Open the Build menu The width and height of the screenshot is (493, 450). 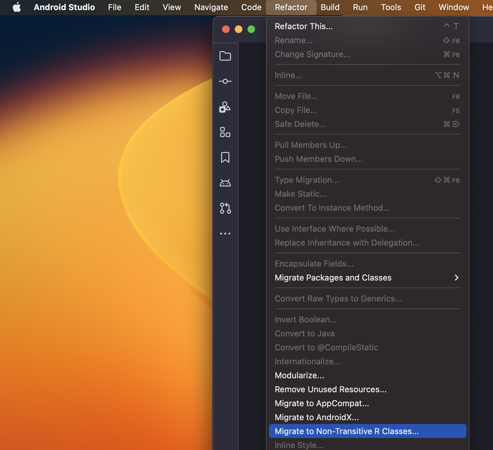tap(330, 7)
